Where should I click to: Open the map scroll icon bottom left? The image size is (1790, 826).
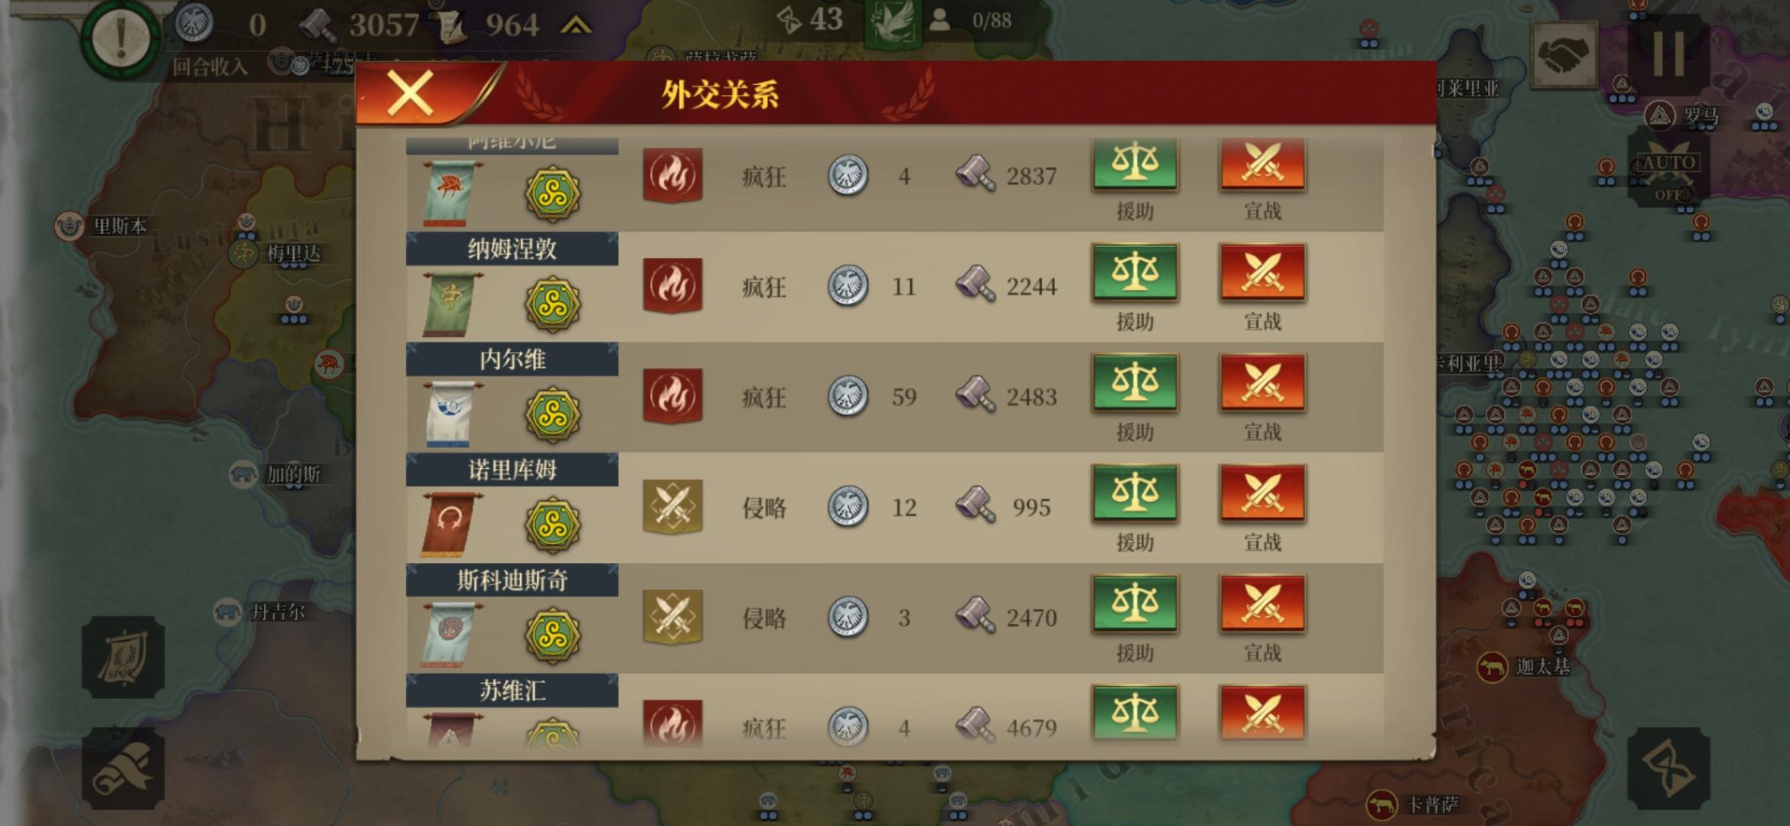[123, 769]
